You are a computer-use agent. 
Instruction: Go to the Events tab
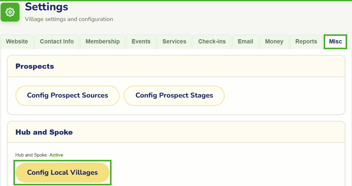pos(141,42)
